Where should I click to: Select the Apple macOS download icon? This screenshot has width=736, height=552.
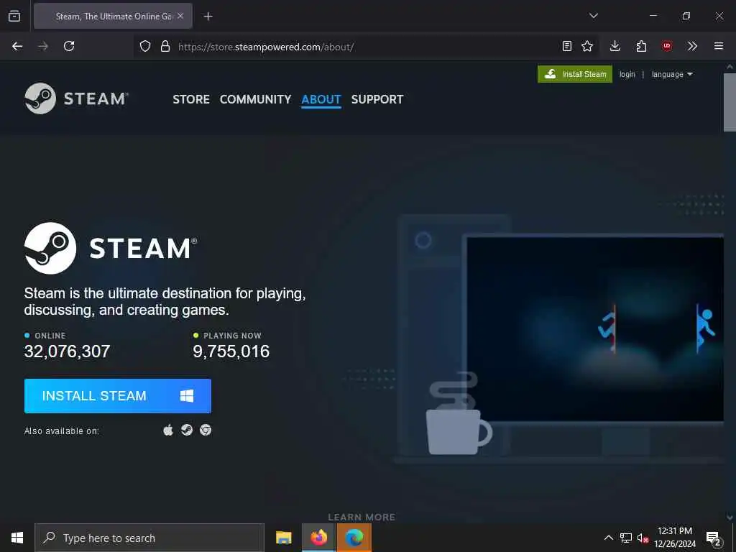point(168,430)
